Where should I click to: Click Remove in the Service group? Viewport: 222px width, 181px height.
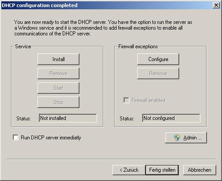point(58,73)
